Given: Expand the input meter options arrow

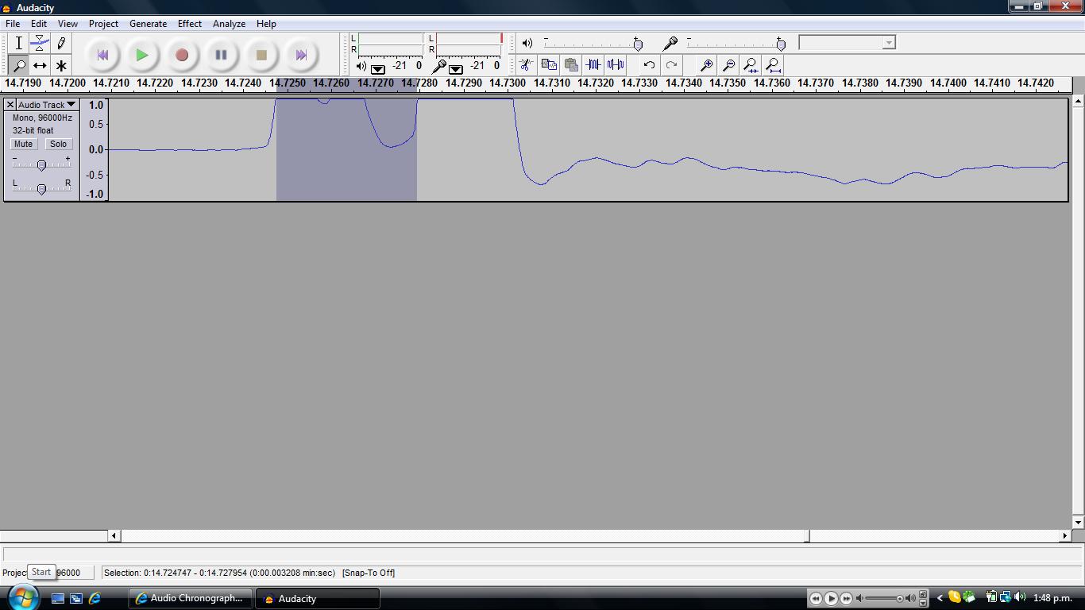Looking at the screenshot, I should coord(456,68).
